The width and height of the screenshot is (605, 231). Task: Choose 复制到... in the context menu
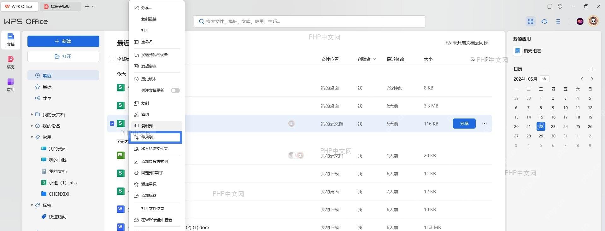click(157, 126)
